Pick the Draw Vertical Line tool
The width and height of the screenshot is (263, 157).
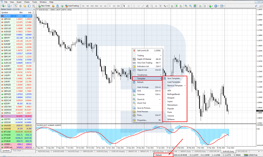[x=134, y=6]
